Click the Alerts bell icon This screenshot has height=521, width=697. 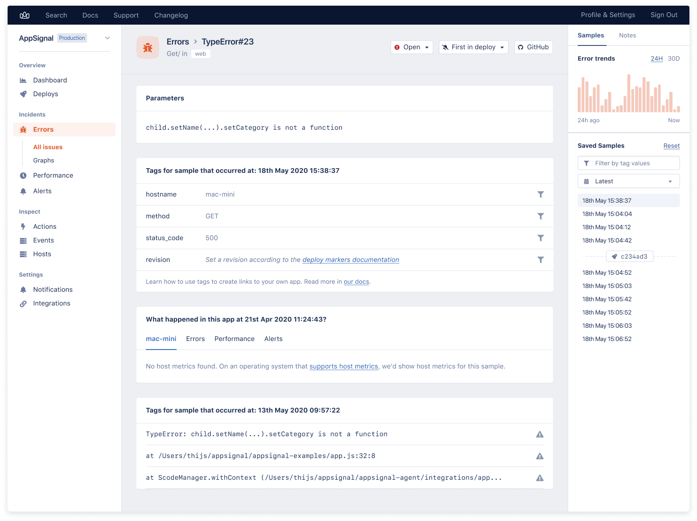[23, 191]
